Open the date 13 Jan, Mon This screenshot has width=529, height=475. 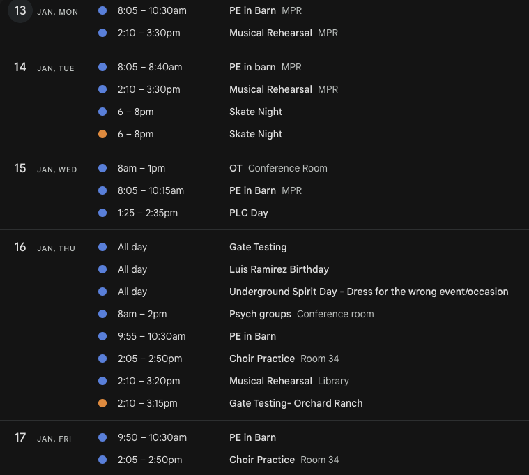point(20,10)
